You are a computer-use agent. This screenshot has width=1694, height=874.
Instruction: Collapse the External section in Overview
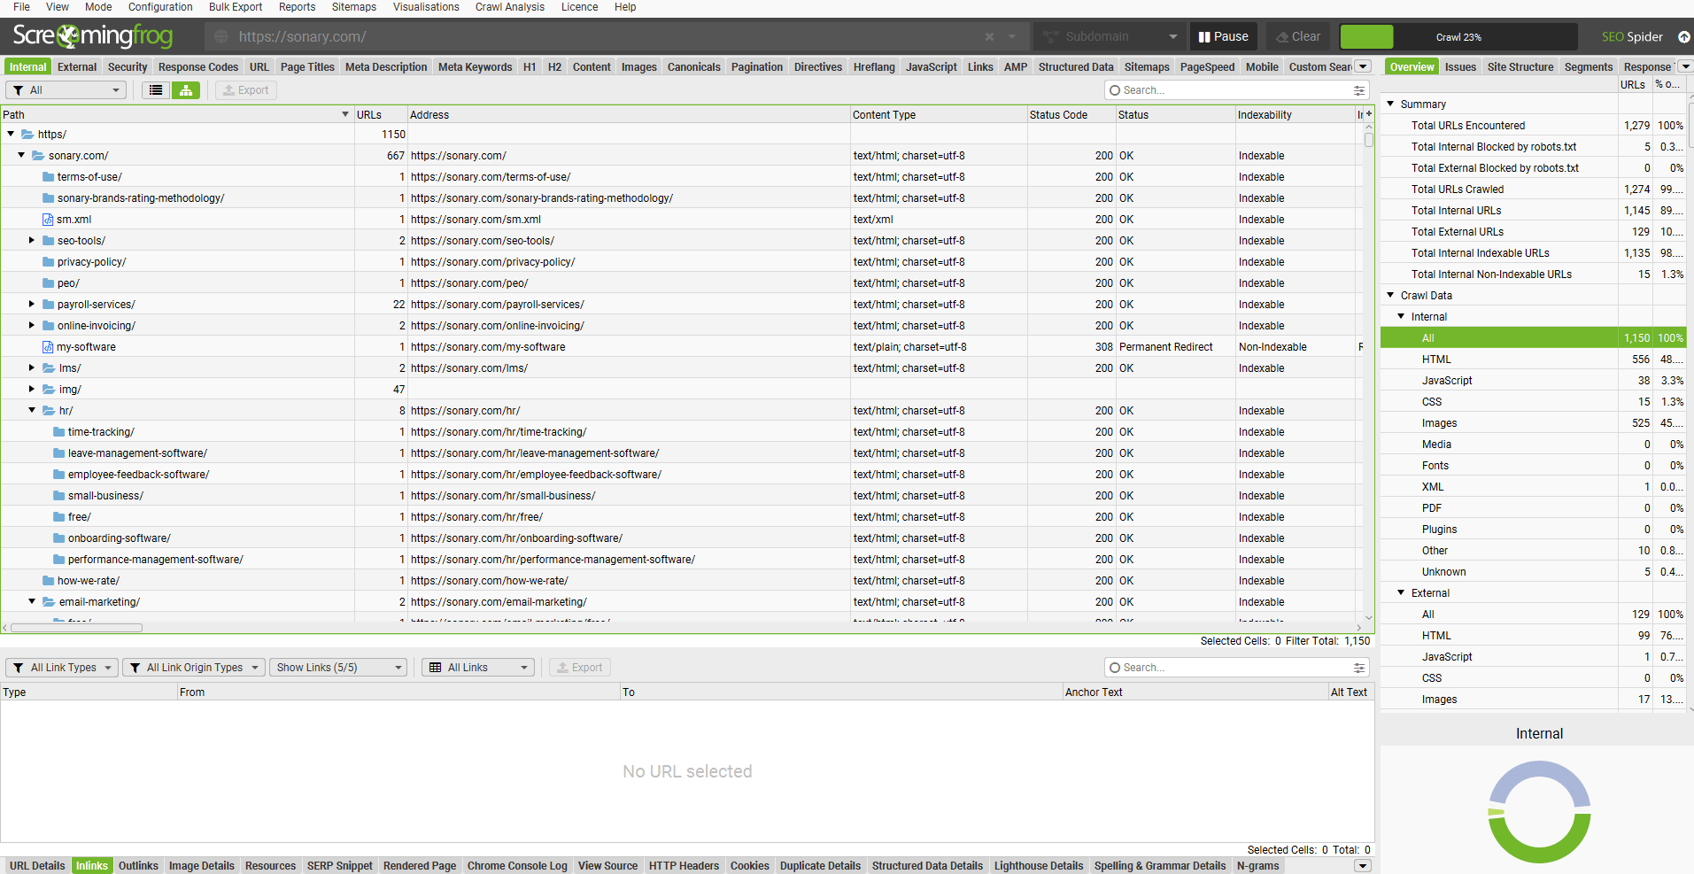pyautogui.click(x=1401, y=592)
